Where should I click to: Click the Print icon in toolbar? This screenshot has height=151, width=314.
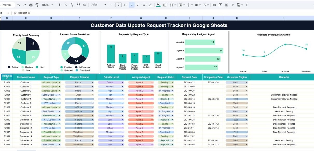pos(31,5)
